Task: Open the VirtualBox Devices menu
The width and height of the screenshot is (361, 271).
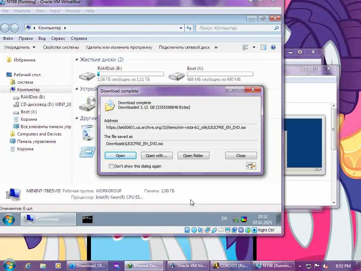Action: pyautogui.click(x=73, y=11)
